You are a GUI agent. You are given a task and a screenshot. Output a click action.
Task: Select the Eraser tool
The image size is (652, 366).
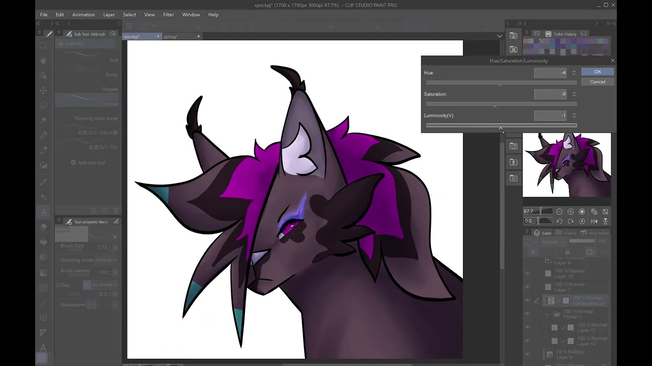point(43,227)
